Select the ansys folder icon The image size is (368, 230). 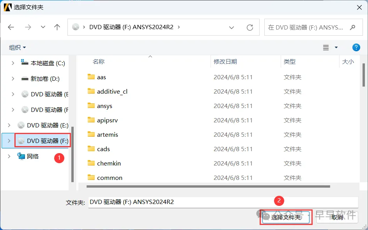point(91,106)
